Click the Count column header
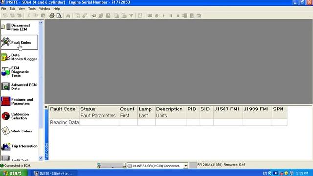 point(128,109)
